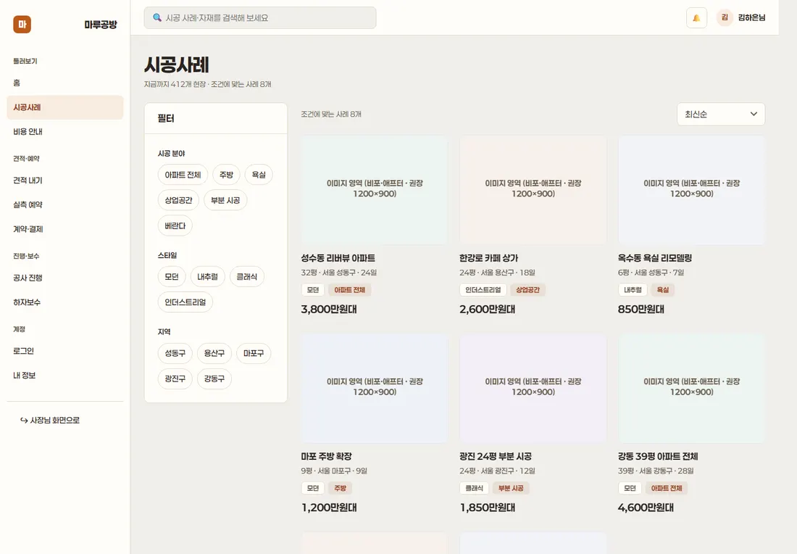Viewport: 797px width, 554px height.
Task: Click the 강동 39평 아파트 전체 title
Action: pyautogui.click(x=658, y=456)
